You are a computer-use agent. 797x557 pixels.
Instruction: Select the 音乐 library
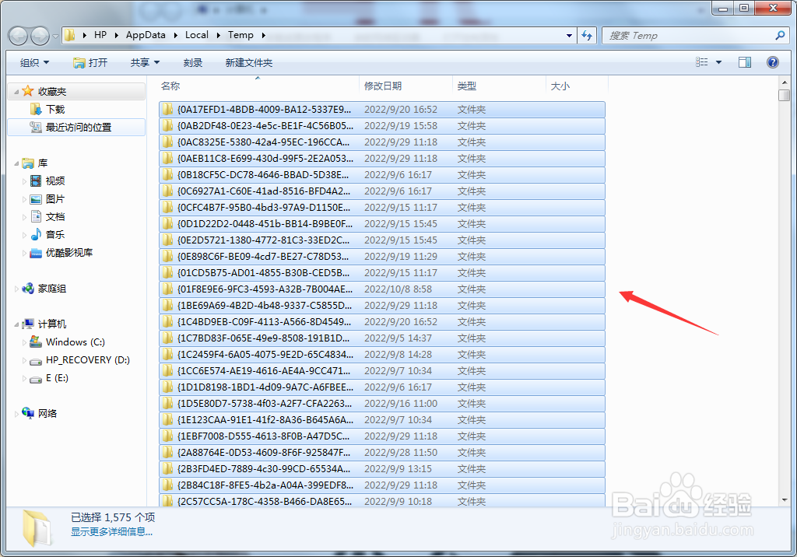[x=55, y=234]
